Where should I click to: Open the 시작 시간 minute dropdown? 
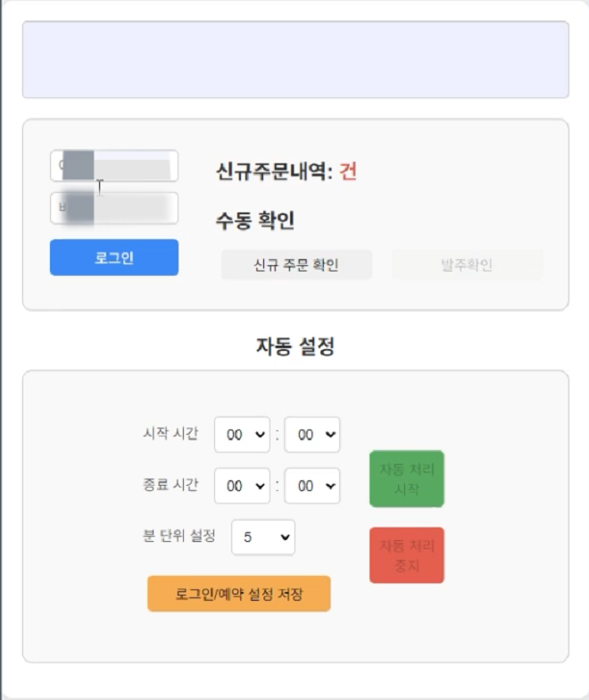(x=312, y=435)
